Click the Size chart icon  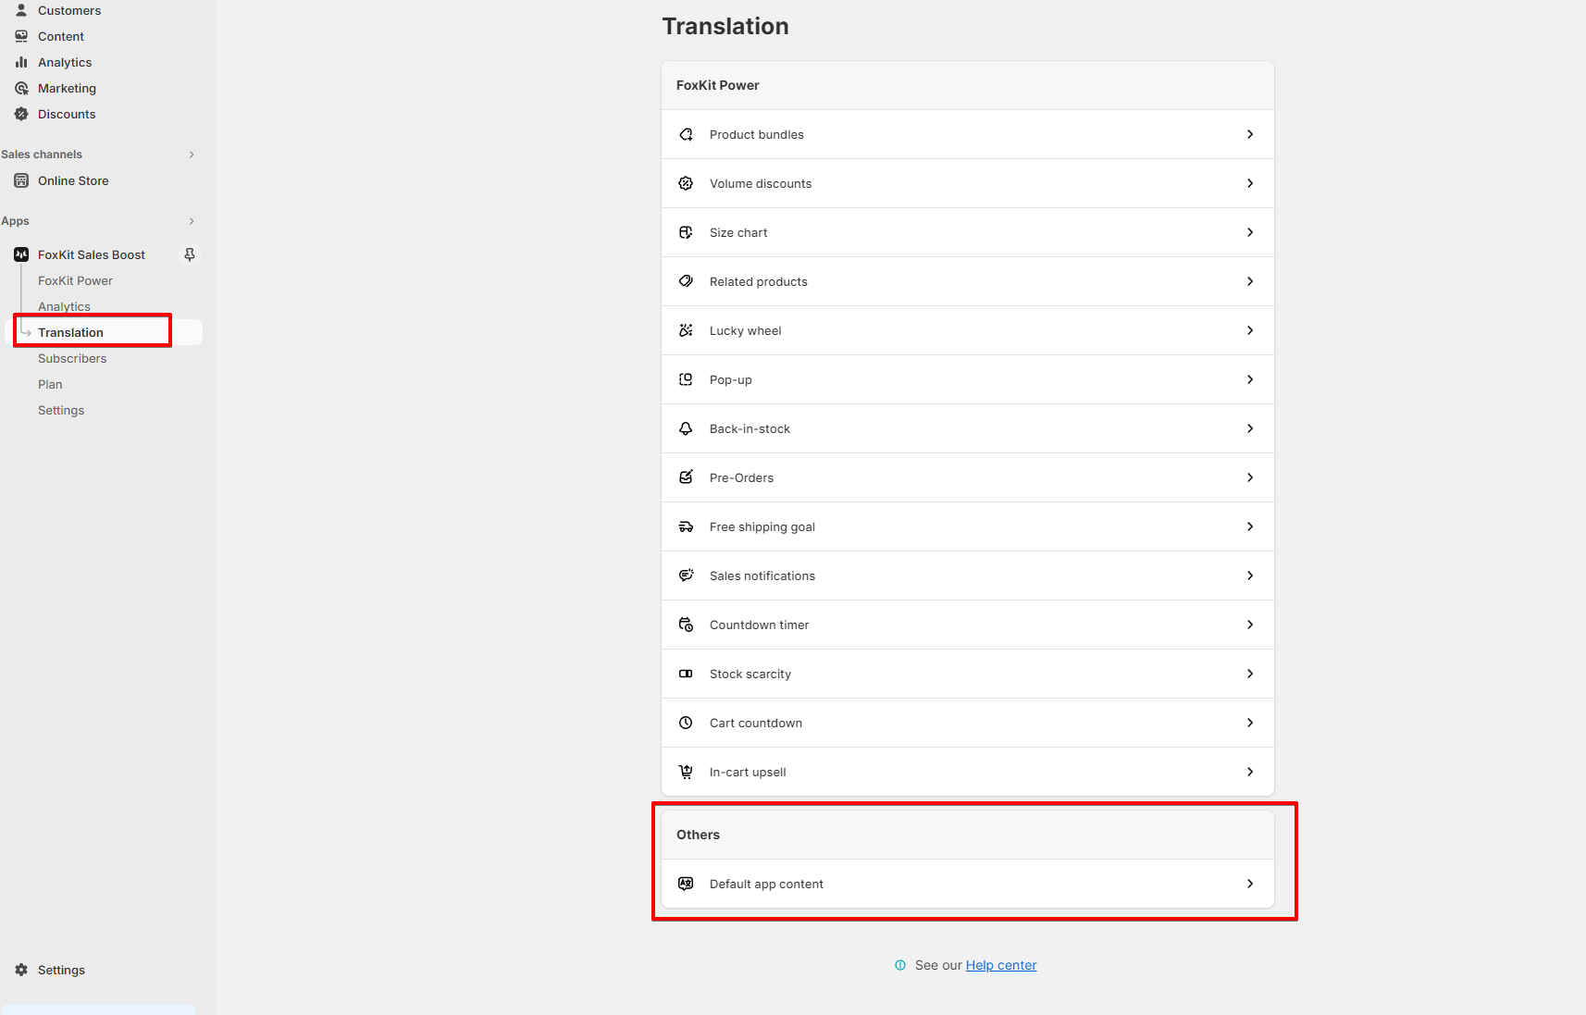click(x=686, y=232)
